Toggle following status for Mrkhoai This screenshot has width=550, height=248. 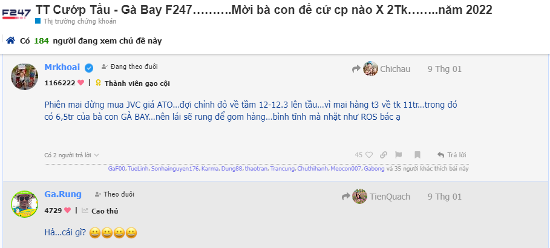(x=129, y=67)
